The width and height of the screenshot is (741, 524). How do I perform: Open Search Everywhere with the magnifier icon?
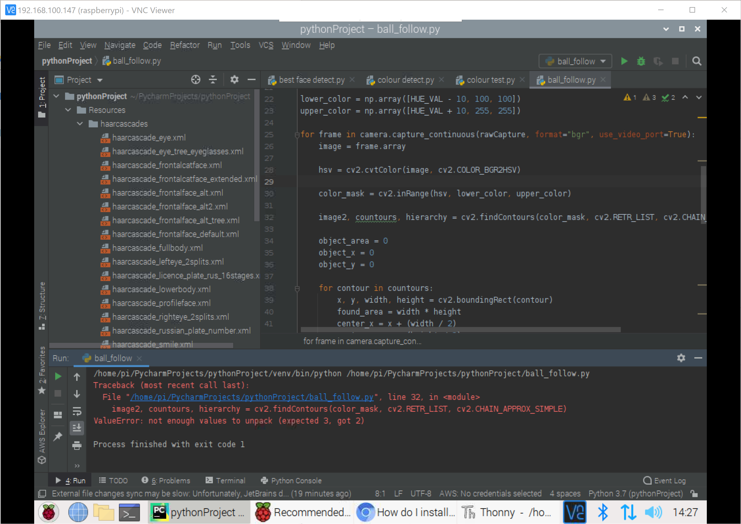[x=697, y=61]
